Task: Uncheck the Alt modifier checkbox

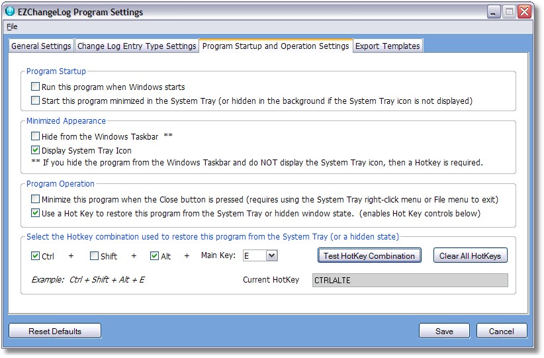Action: (x=154, y=256)
